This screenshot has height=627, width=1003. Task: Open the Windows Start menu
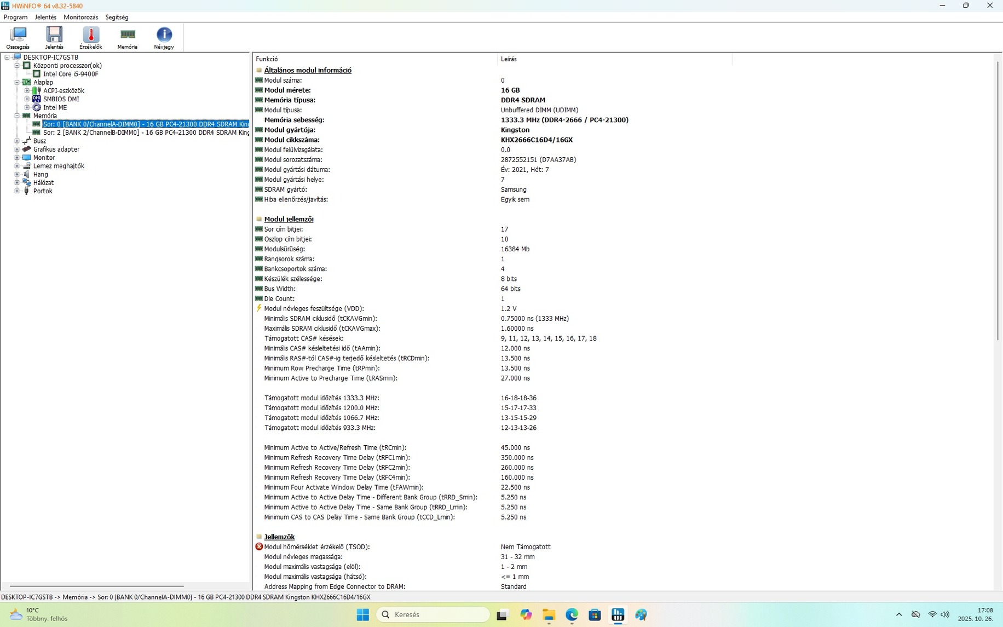pos(362,614)
